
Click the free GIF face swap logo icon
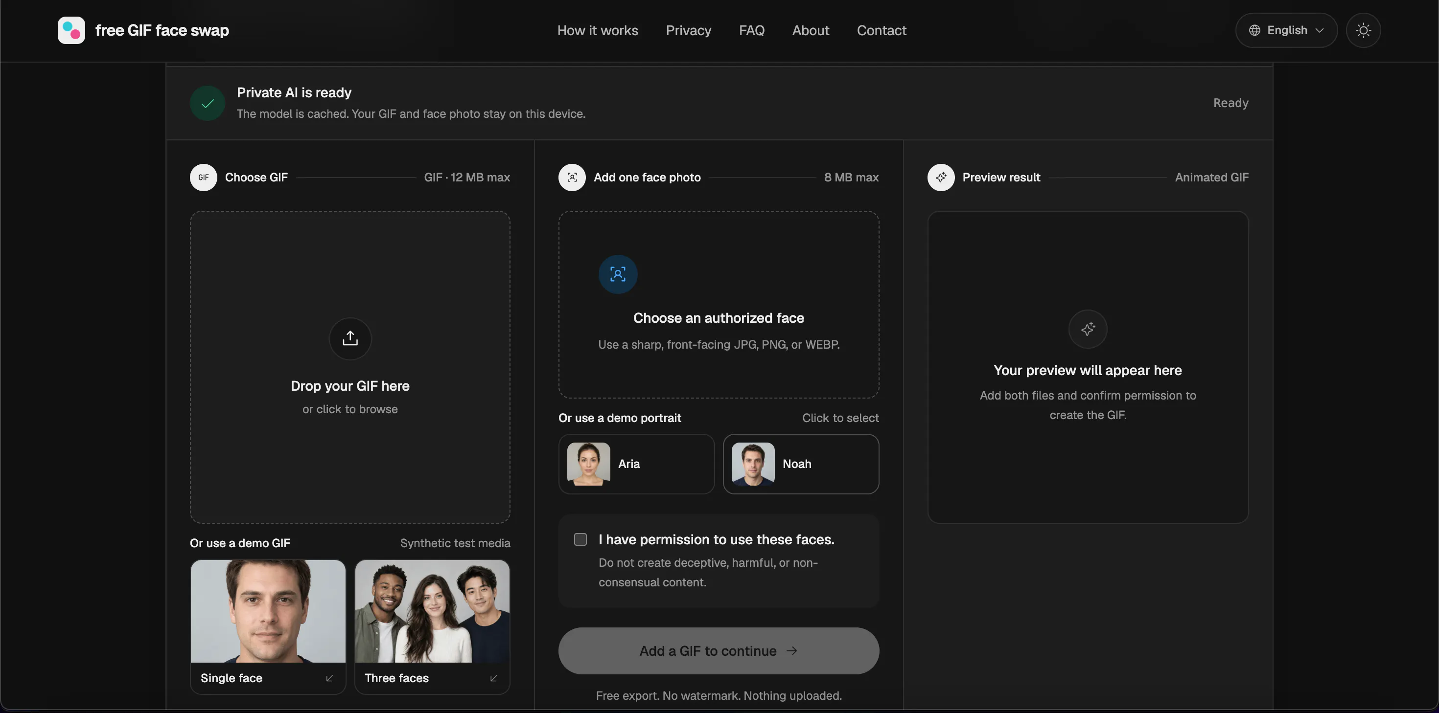click(71, 30)
